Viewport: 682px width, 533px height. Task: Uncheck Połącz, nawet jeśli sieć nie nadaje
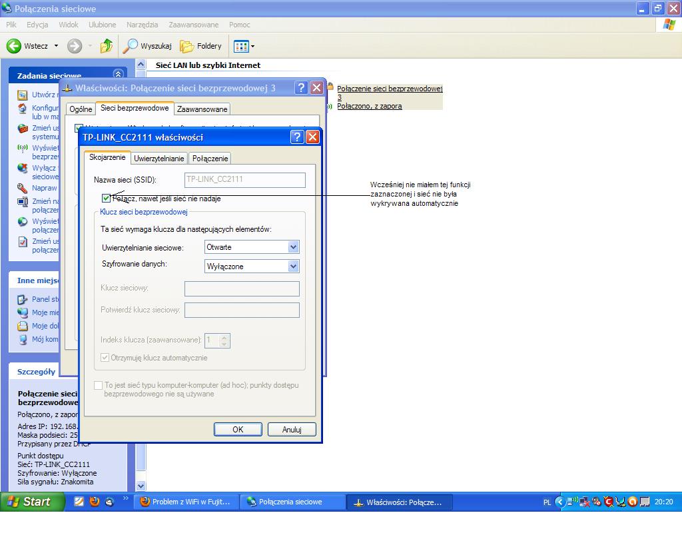(x=106, y=198)
